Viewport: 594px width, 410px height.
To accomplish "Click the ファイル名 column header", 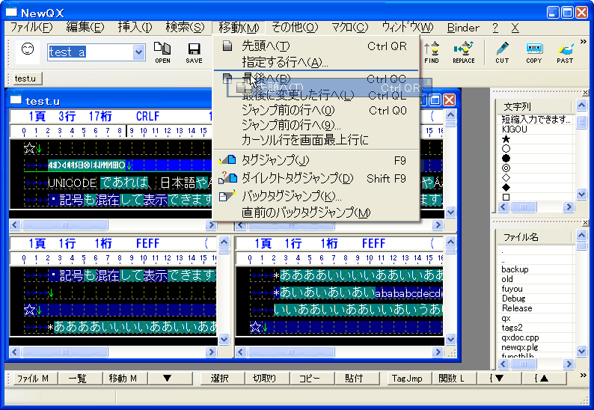I will pos(534,237).
